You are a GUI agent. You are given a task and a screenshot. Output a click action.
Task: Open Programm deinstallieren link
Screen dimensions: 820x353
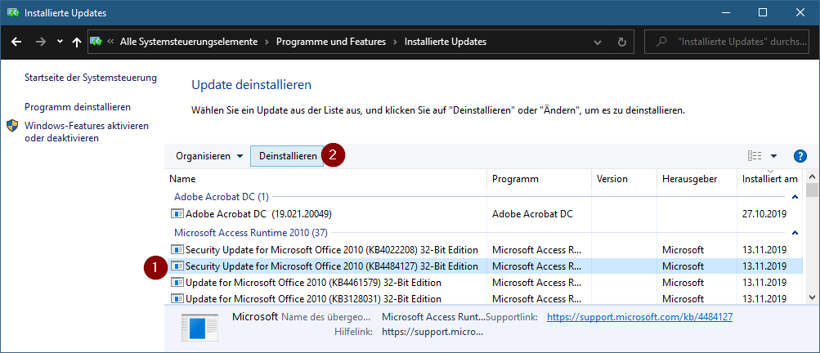click(78, 107)
